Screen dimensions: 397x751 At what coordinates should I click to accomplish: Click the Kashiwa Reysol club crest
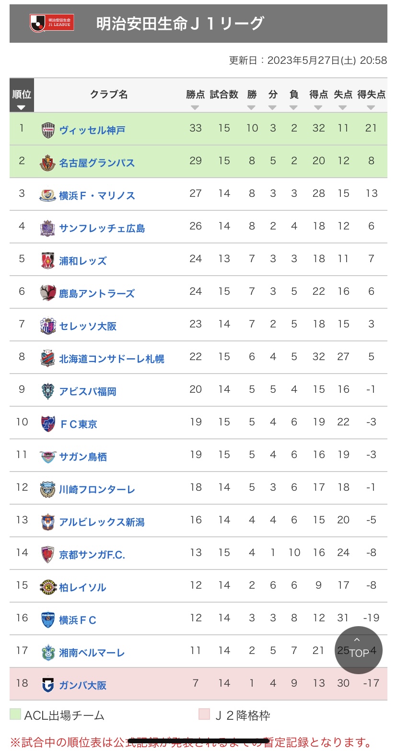pos(48,587)
